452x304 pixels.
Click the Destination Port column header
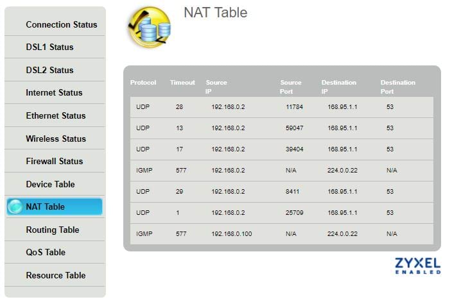(x=397, y=87)
